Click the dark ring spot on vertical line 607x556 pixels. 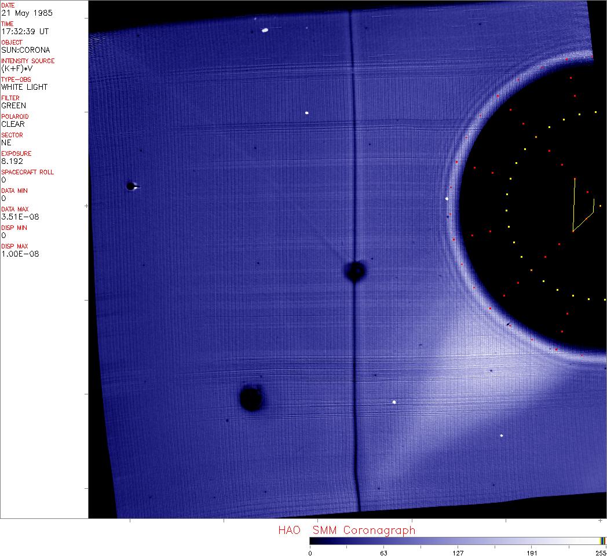pyautogui.click(x=355, y=270)
